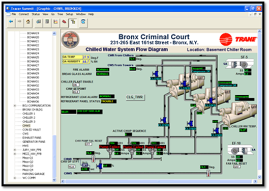The image size is (269, 191).
Task: Click the SF-5 supply fan graphic
Action: coord(240,64)
